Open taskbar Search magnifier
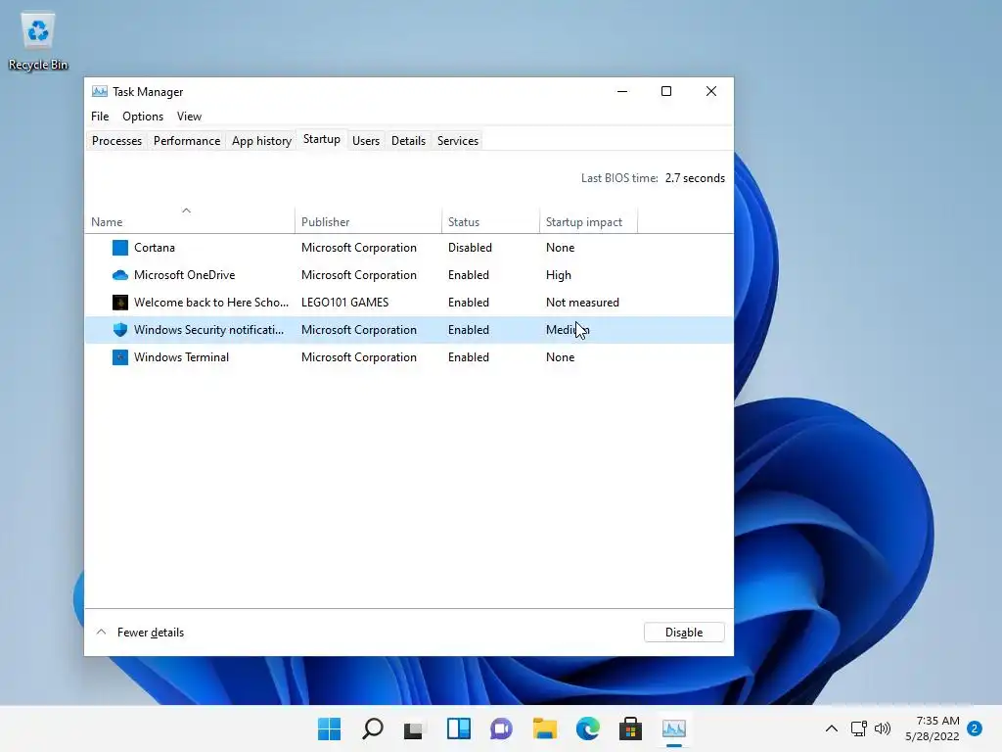This screenshot has height=752, width=1002. pos(373,728)
